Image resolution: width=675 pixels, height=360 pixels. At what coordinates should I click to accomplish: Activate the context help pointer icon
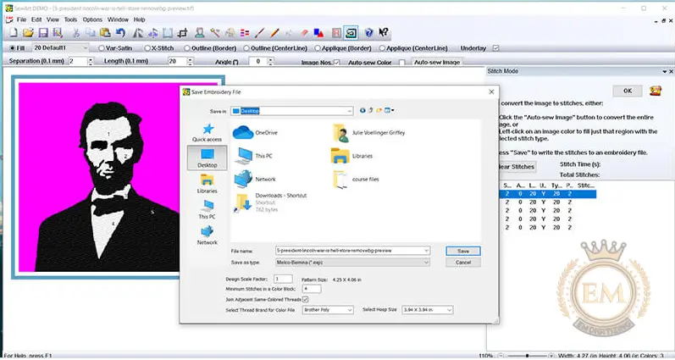(x=383, y=32)
